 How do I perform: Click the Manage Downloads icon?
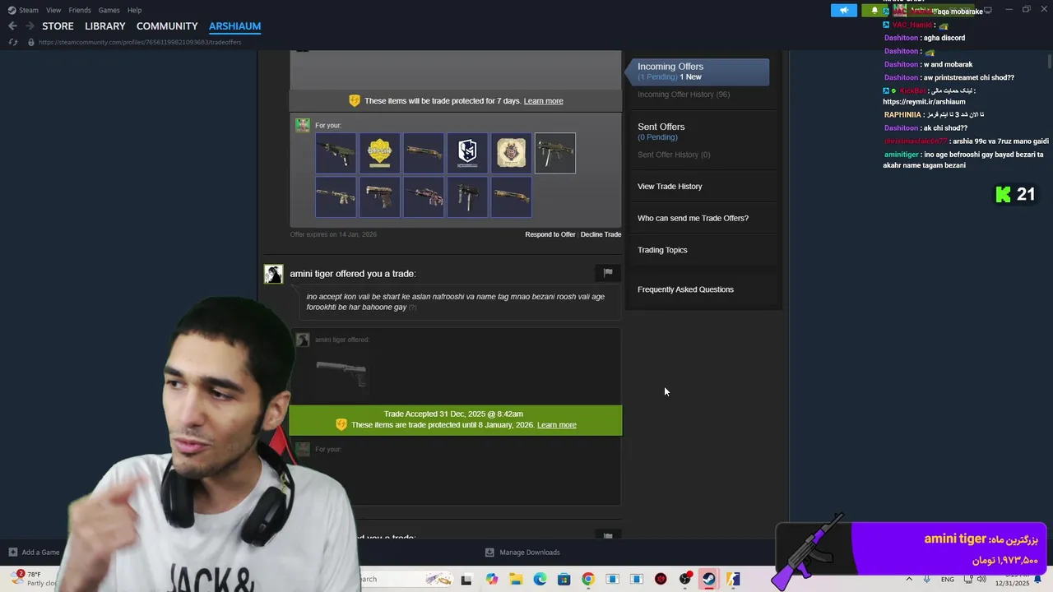(489, 552)
